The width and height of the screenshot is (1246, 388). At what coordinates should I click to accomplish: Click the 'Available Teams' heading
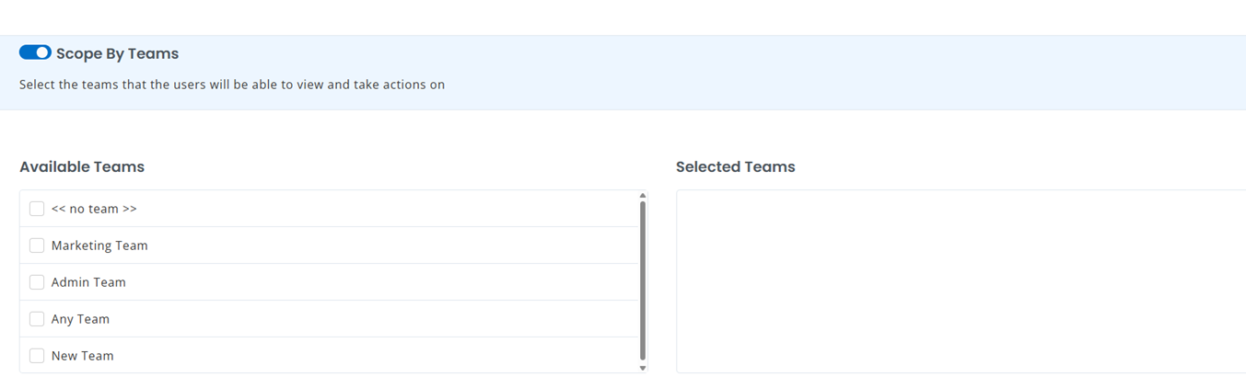coord(82,166)
